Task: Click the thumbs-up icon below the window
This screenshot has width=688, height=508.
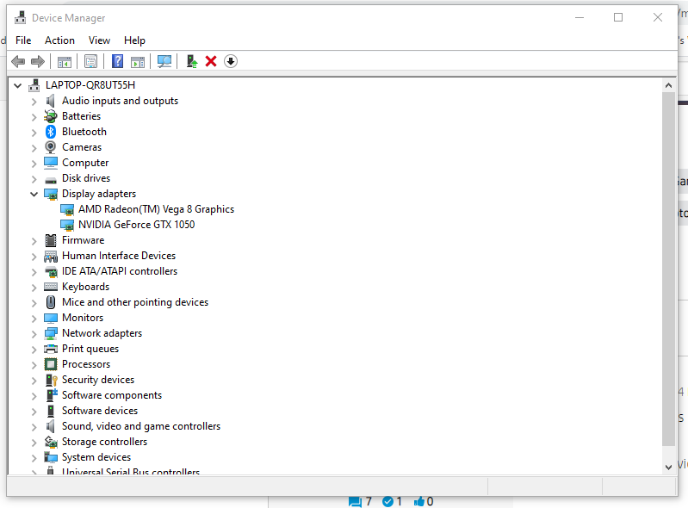Action: coord(419,501)
